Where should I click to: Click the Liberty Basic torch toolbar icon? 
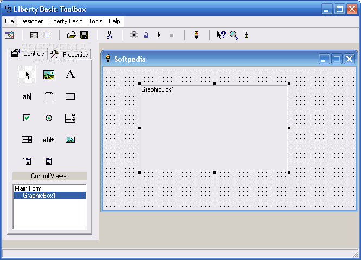click(197, 35)
